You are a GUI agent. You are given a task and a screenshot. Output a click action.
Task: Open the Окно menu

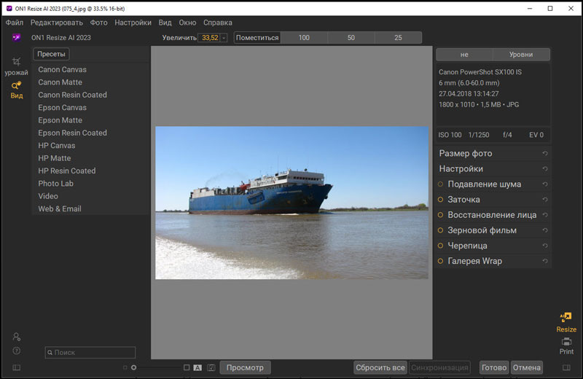[187, 23]
